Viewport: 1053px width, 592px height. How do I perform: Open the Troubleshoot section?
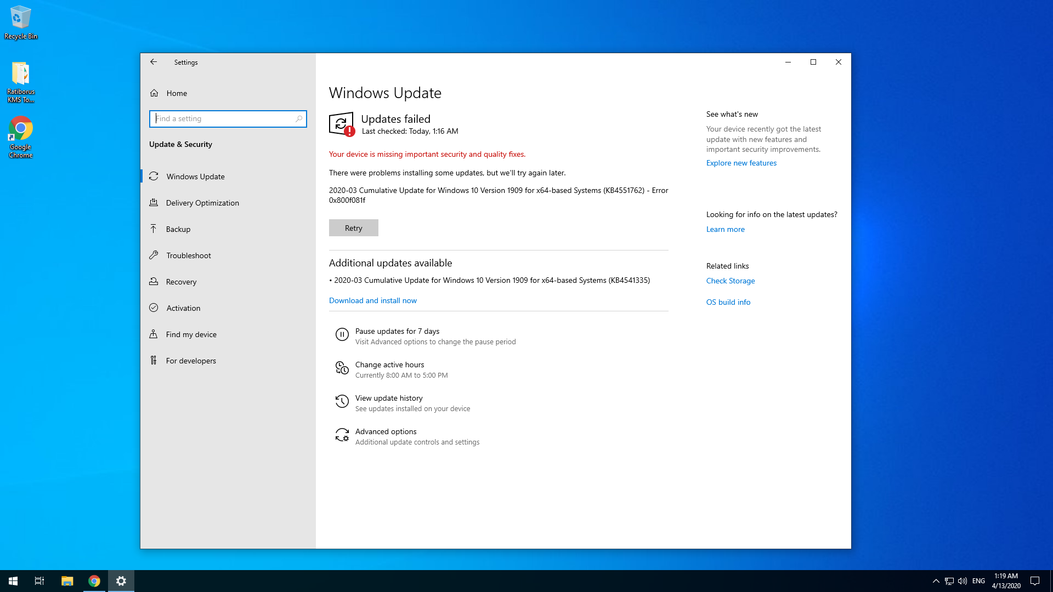point(188,255)
